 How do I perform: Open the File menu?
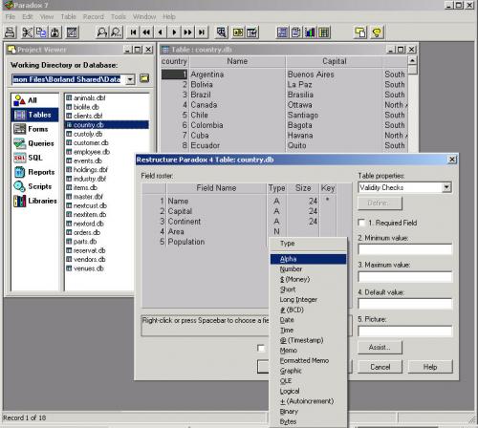[11, 16]
